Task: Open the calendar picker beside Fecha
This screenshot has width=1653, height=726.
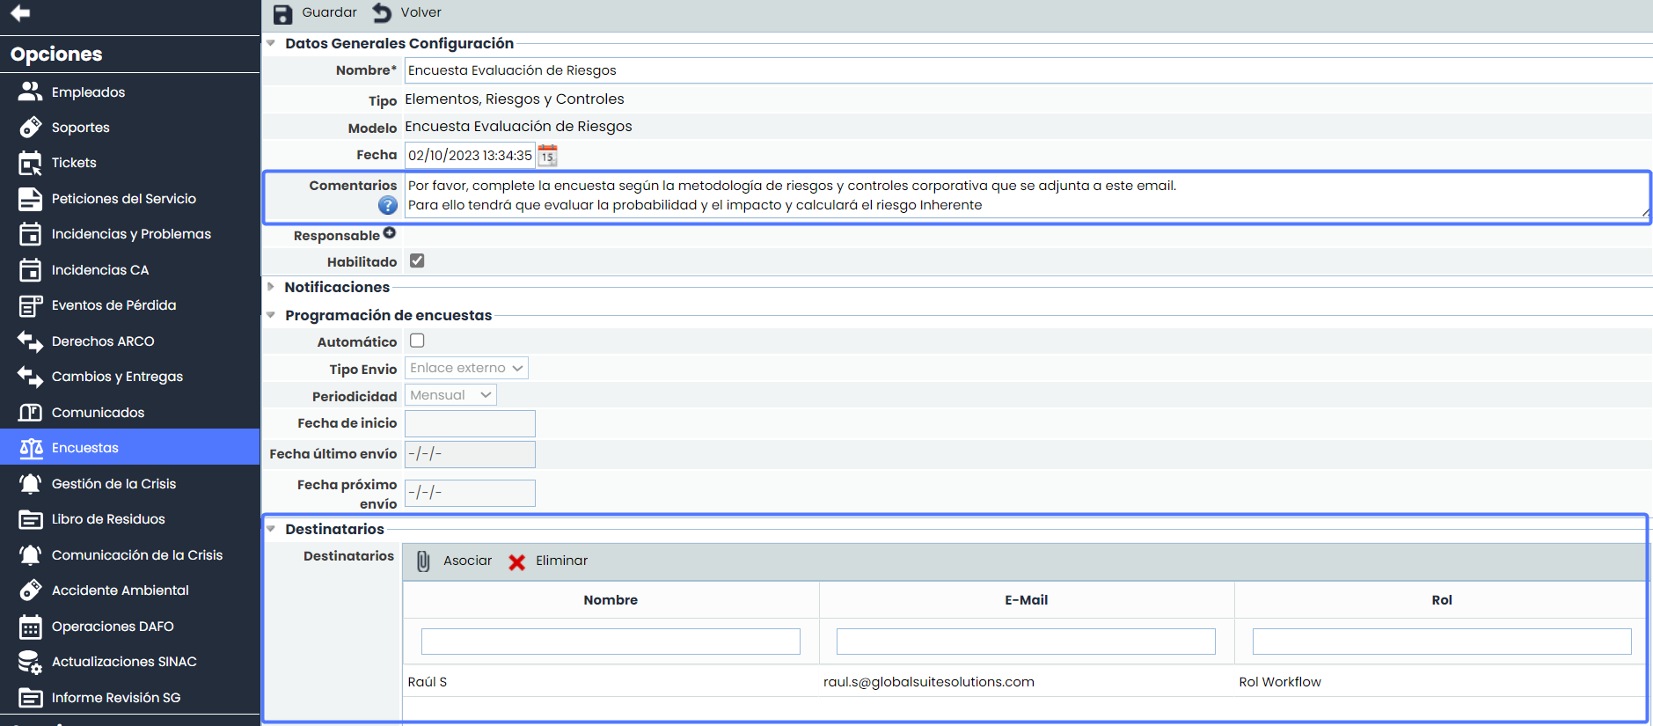Action: click(x=547, y=156)
